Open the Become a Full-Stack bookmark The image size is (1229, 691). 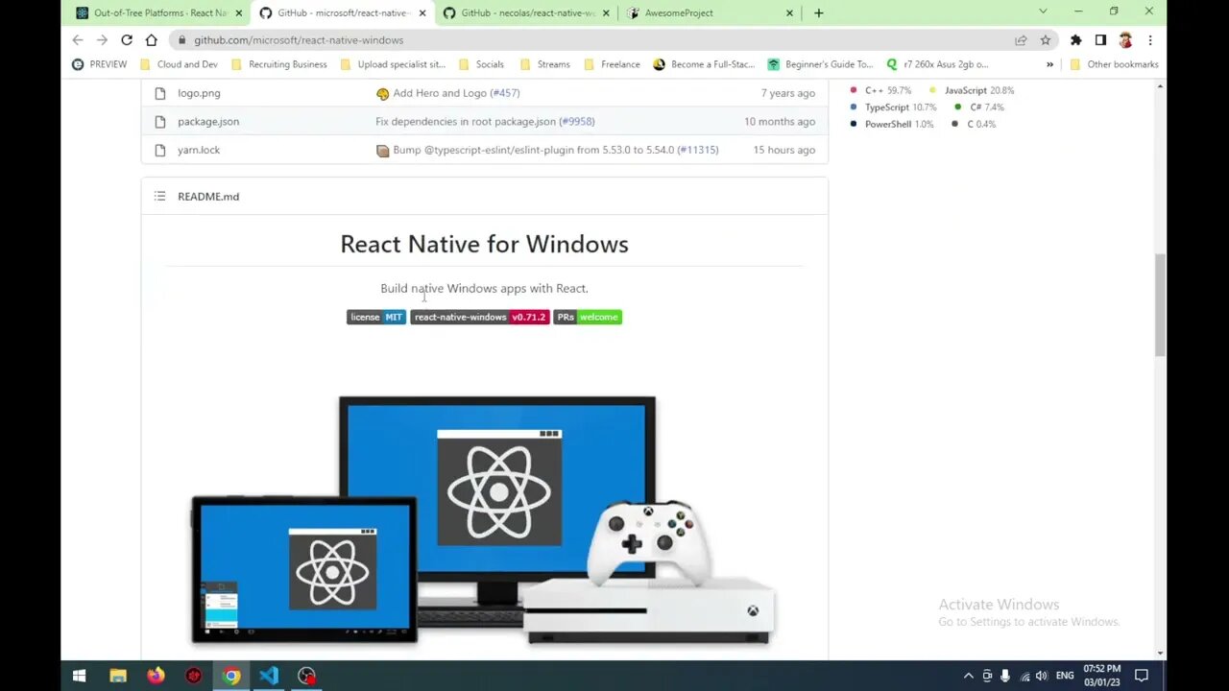click(704, 64)
